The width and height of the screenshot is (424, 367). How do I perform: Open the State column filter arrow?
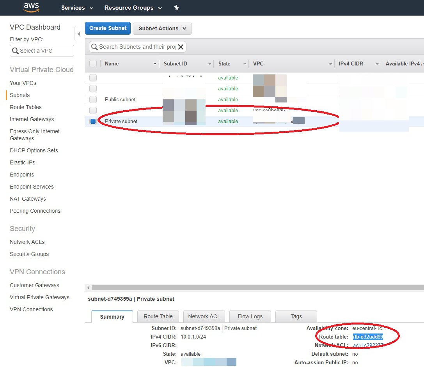(245, 64)
